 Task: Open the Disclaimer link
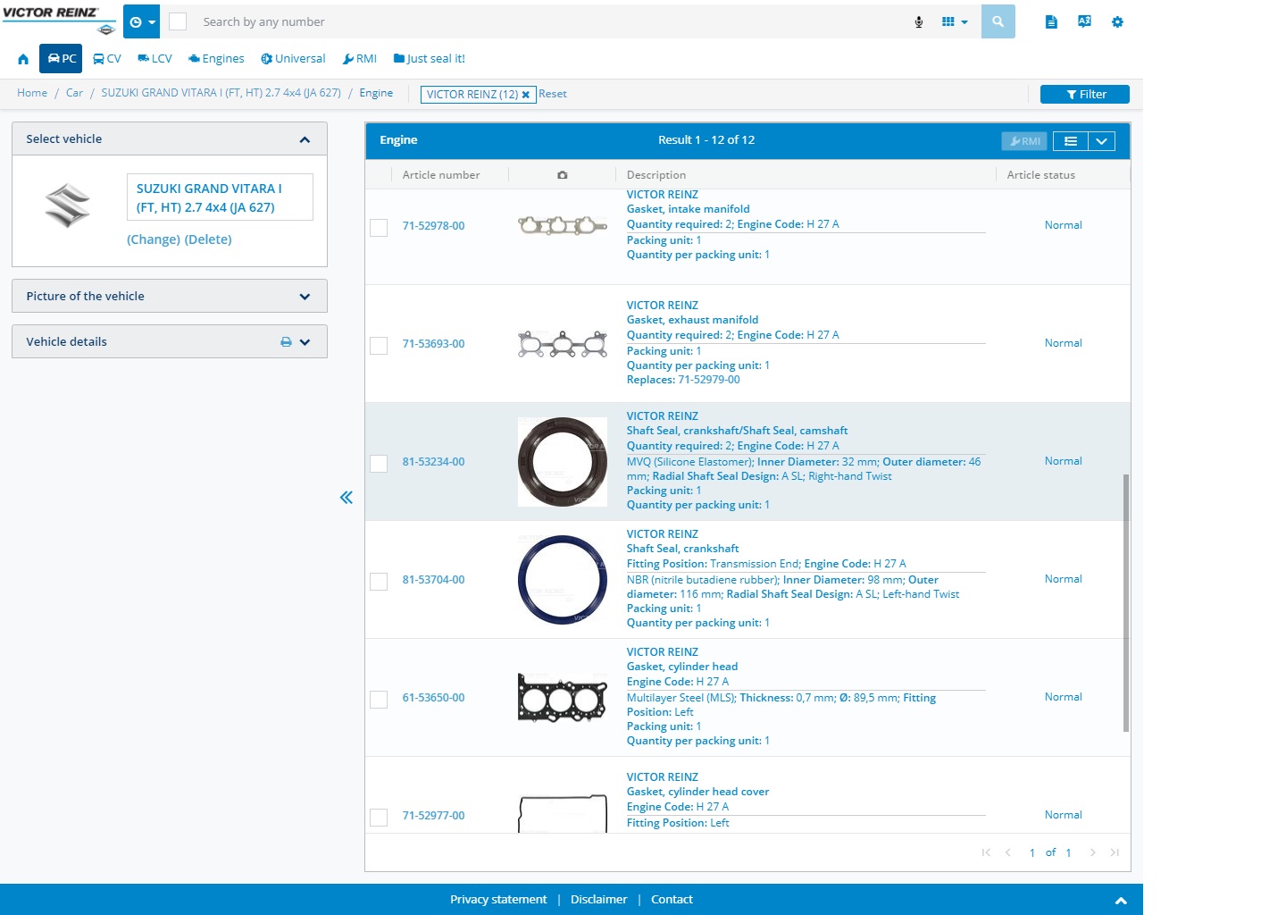pos(599,900)
